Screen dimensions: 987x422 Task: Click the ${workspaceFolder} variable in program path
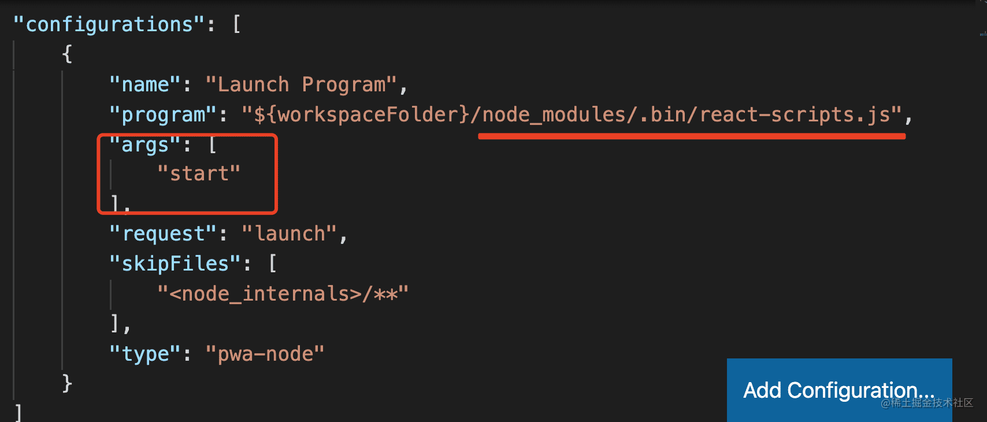click(362, 114)
